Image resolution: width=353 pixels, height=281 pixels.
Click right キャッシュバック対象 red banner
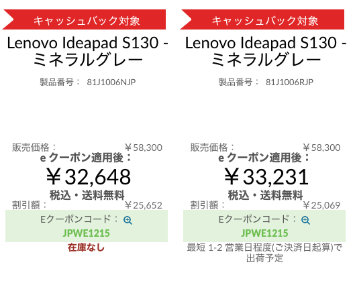(262, 19)
